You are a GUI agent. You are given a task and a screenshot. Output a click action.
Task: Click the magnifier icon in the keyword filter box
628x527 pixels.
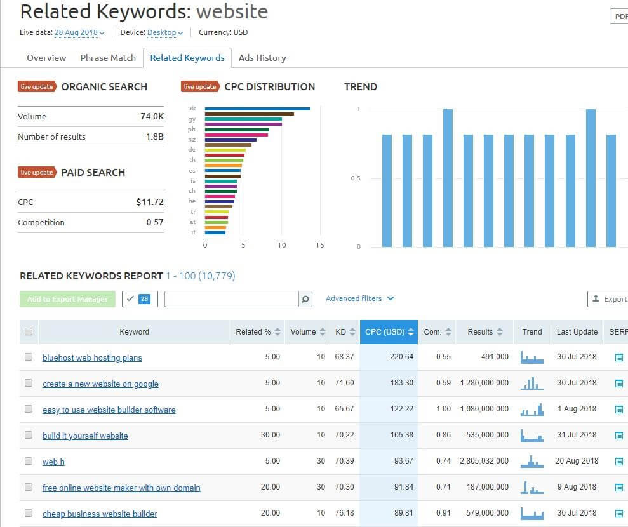tap(305, 298)
